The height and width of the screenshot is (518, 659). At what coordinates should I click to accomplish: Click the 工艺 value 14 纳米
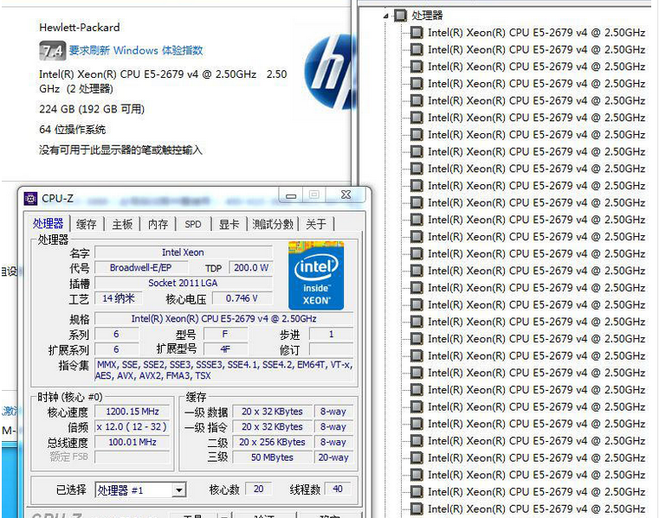(118, 298)
